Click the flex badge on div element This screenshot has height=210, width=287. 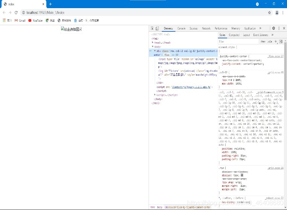coord(167,55)
